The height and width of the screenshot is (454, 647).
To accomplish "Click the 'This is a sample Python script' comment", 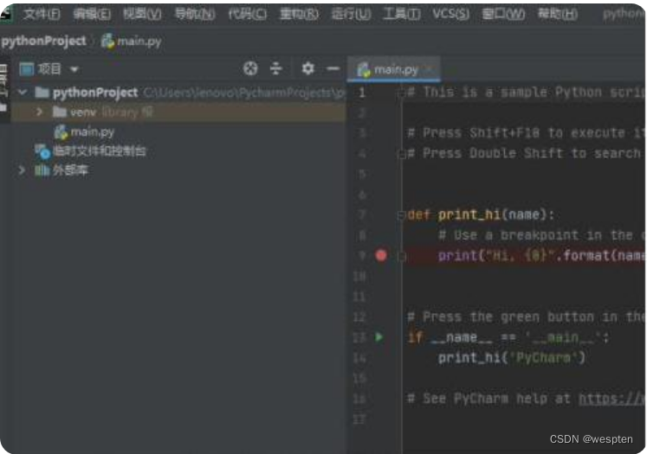I will pyautogui.click(x=526, y=93).
